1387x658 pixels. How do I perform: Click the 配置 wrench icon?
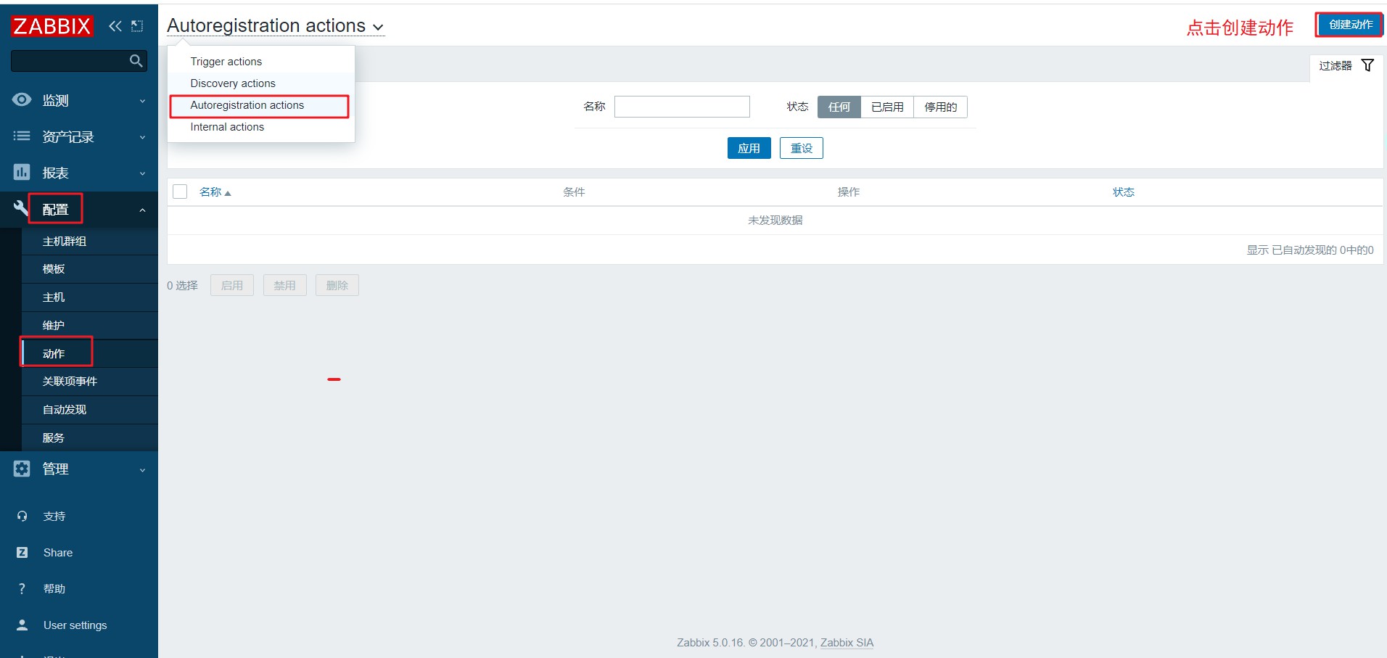pyautogui.click(x=21, y=209)
